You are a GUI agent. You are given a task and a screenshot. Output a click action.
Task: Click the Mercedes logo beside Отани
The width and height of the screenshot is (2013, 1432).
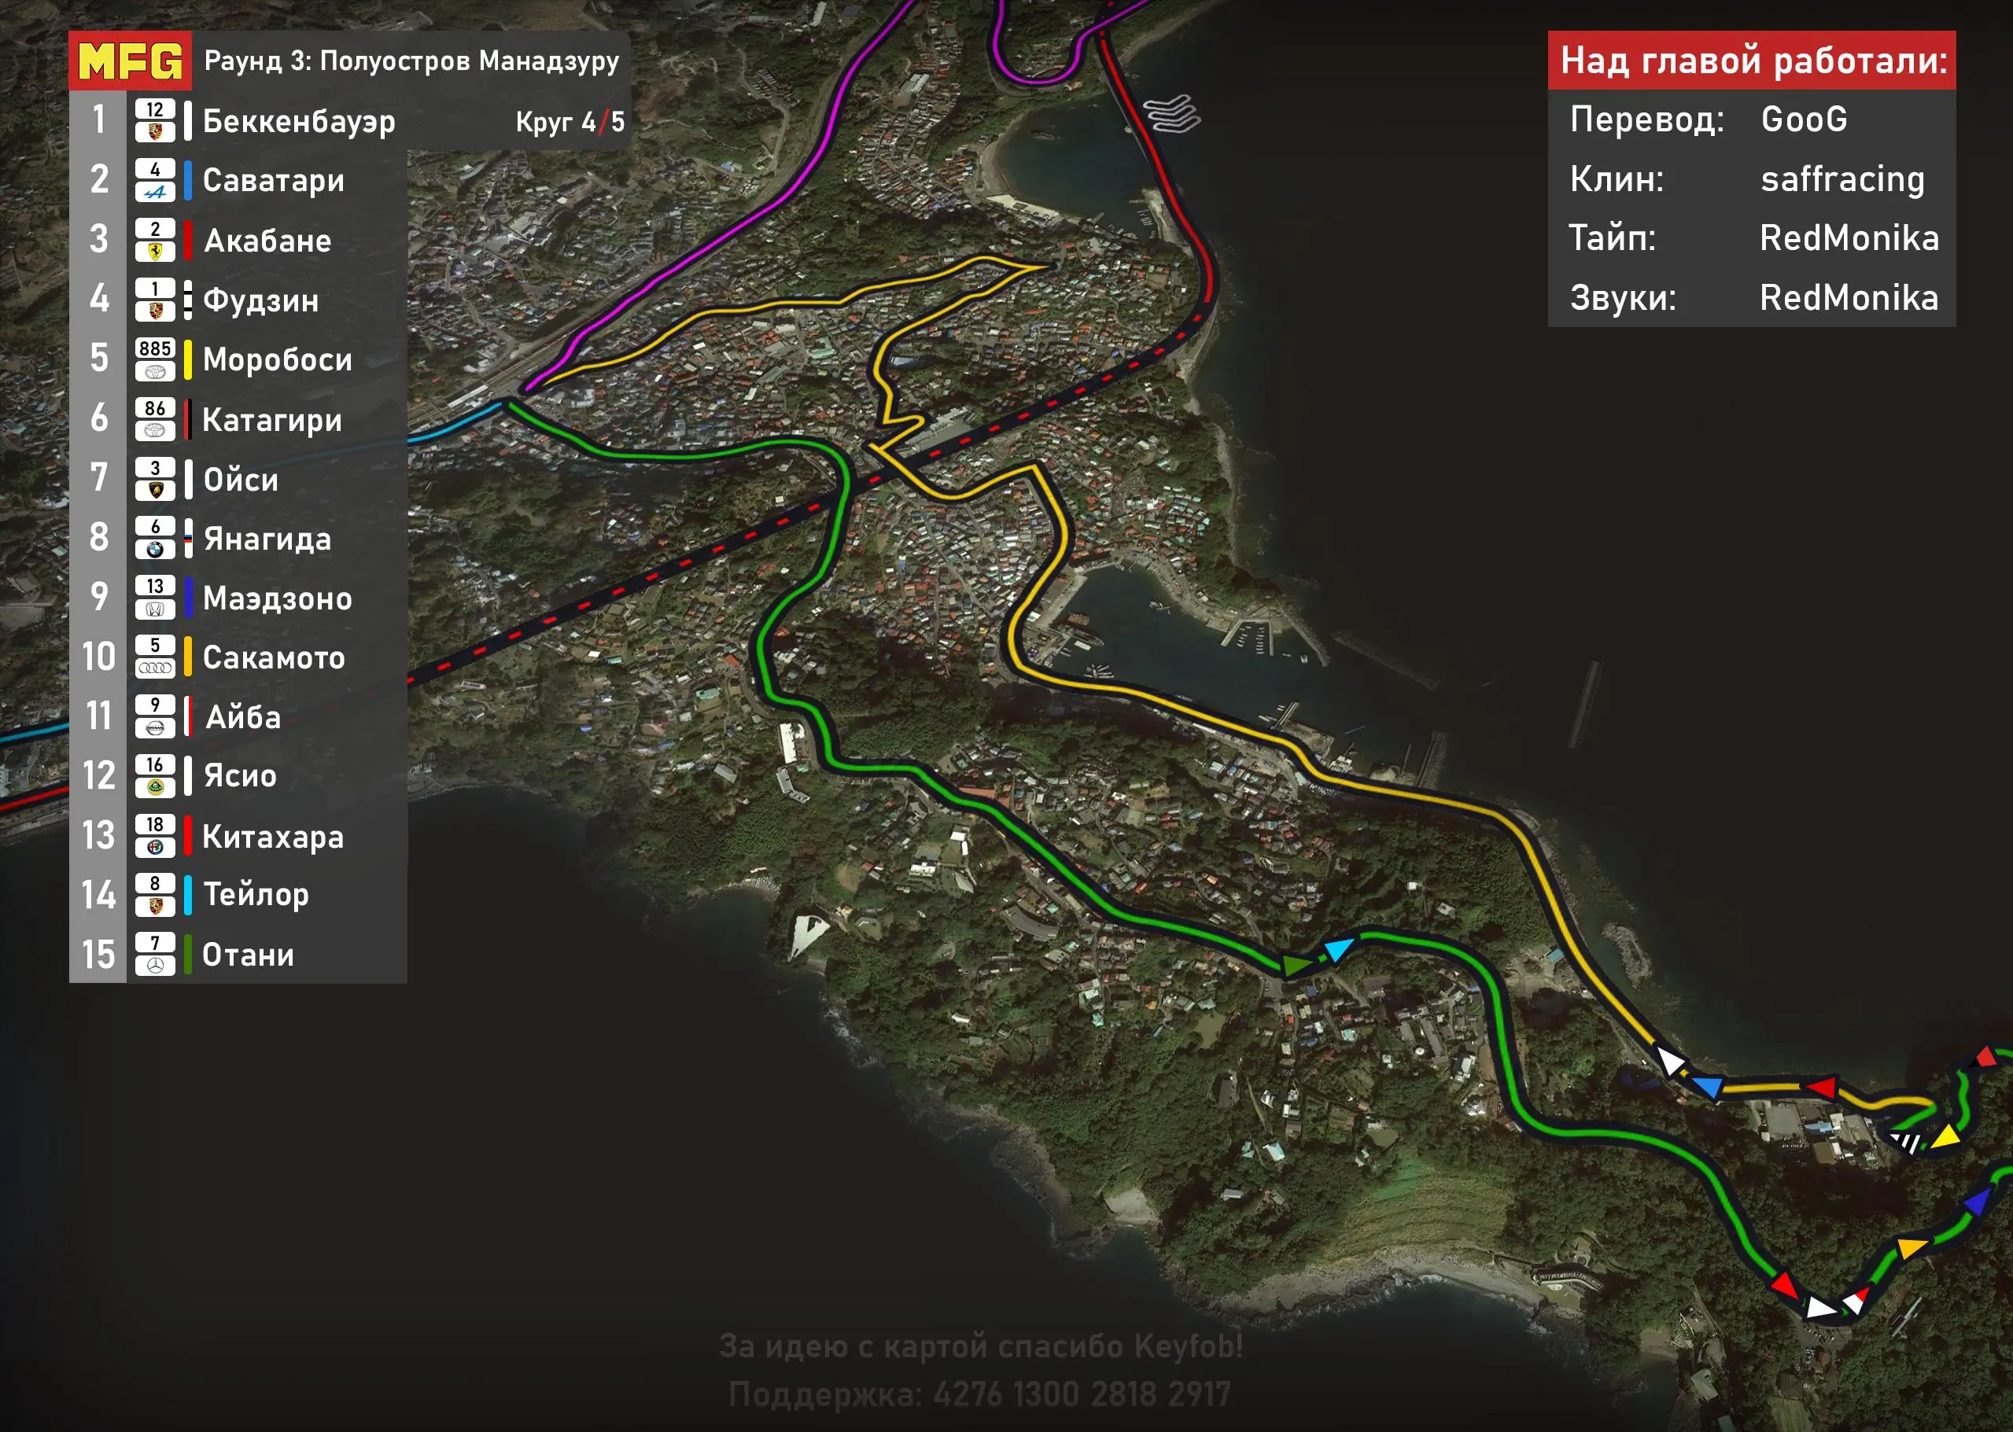click(154, 966)
